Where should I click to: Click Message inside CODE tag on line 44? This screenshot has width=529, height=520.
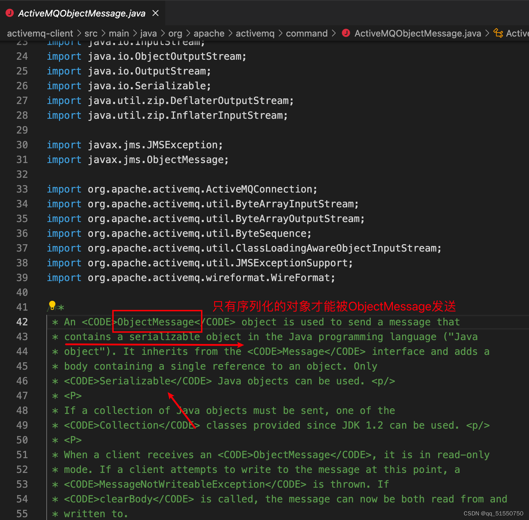[303, 351]
